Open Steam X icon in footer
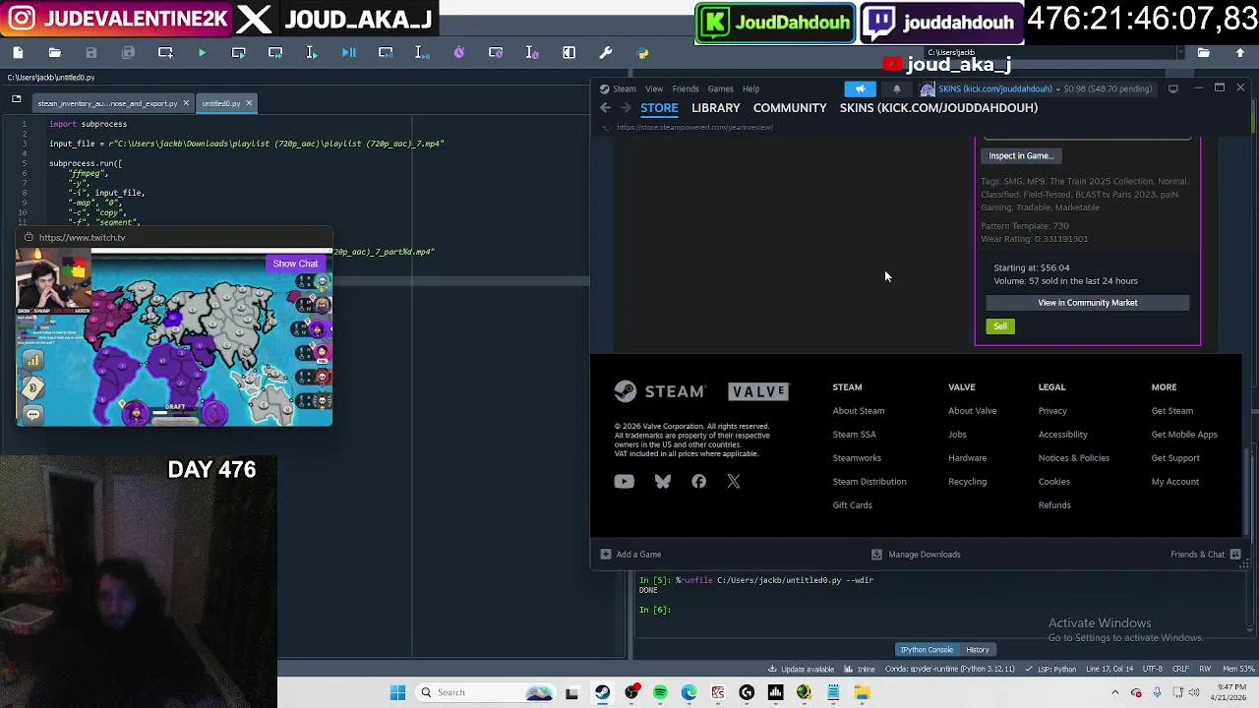Screen dimensions: 1259x708 pos(734,482)
